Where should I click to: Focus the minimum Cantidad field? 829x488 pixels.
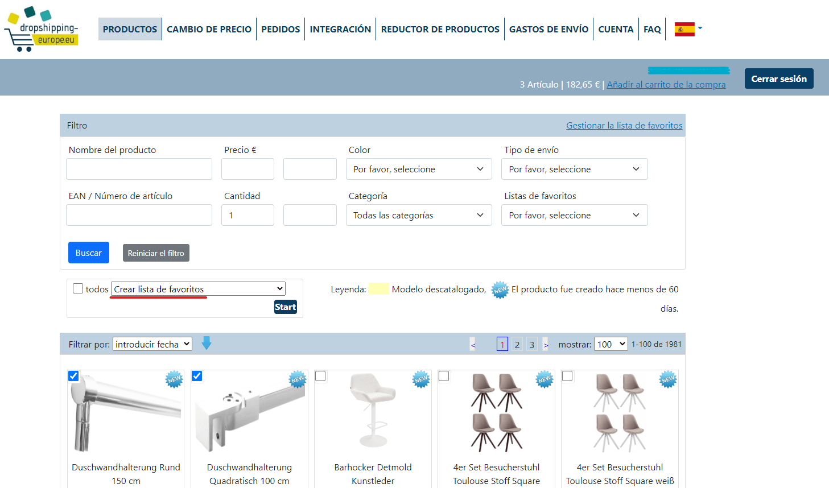(x=248, y=215)
